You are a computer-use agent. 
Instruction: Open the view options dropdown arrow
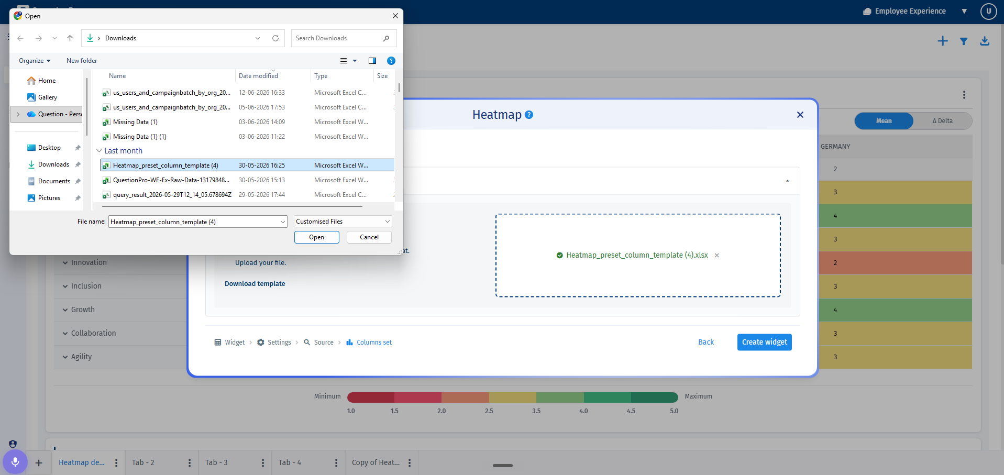pos(355,61)
